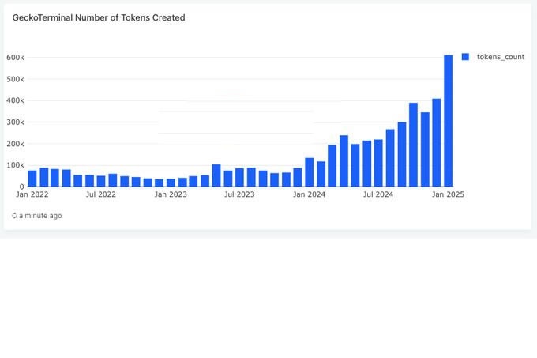Click the 0 label on the y-axis
The width and height of the screenshot is (537, 358).
click(x=21, y=187)
